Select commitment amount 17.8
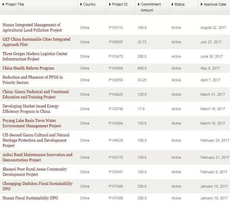This screenshot has height=202, width=230. point(141,109)
